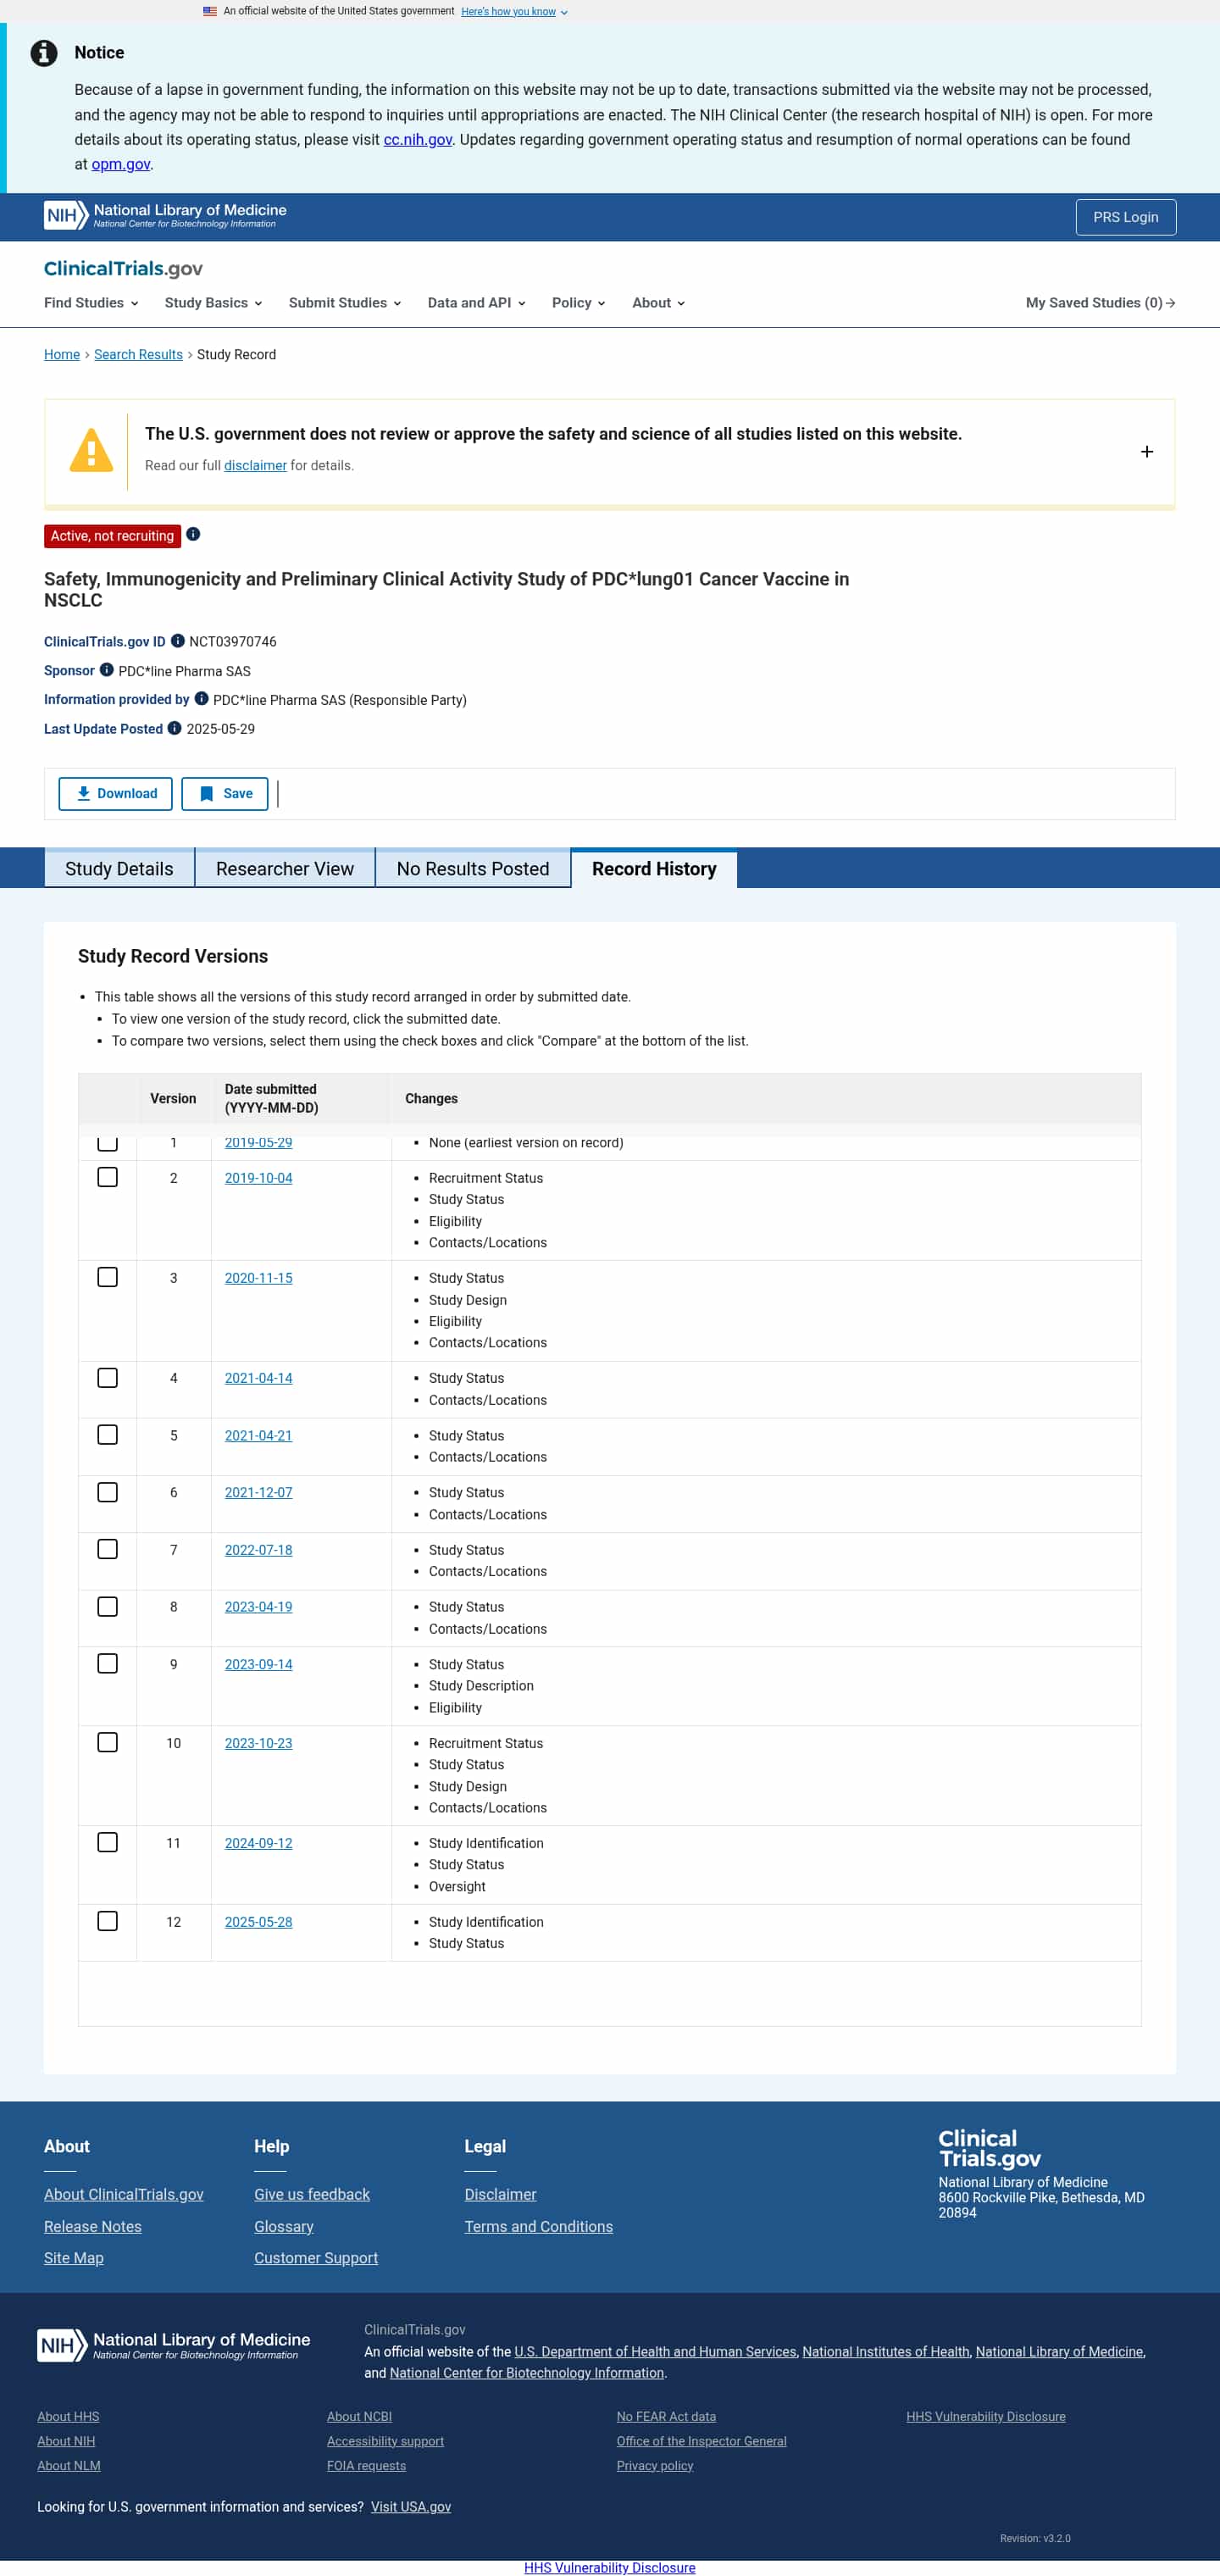Tick the checkbox for version 12
This screenshot has width=1220, height=2576.
[x=107, y=1921]
